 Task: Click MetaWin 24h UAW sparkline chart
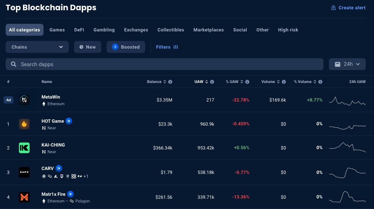click(347, 101)
